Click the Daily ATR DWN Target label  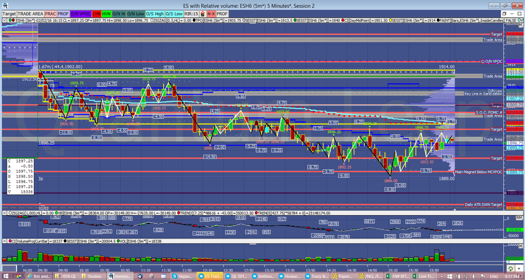click(483, 204)
